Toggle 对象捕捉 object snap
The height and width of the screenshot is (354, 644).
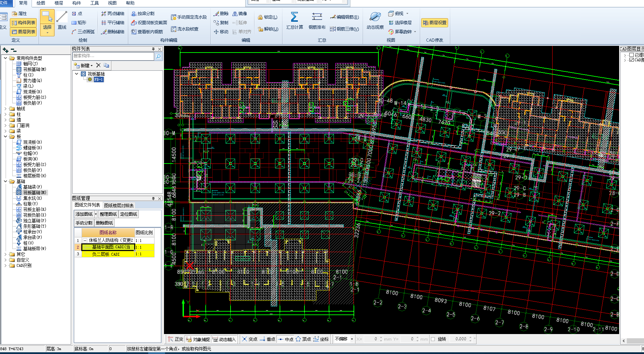coord(198,339)
